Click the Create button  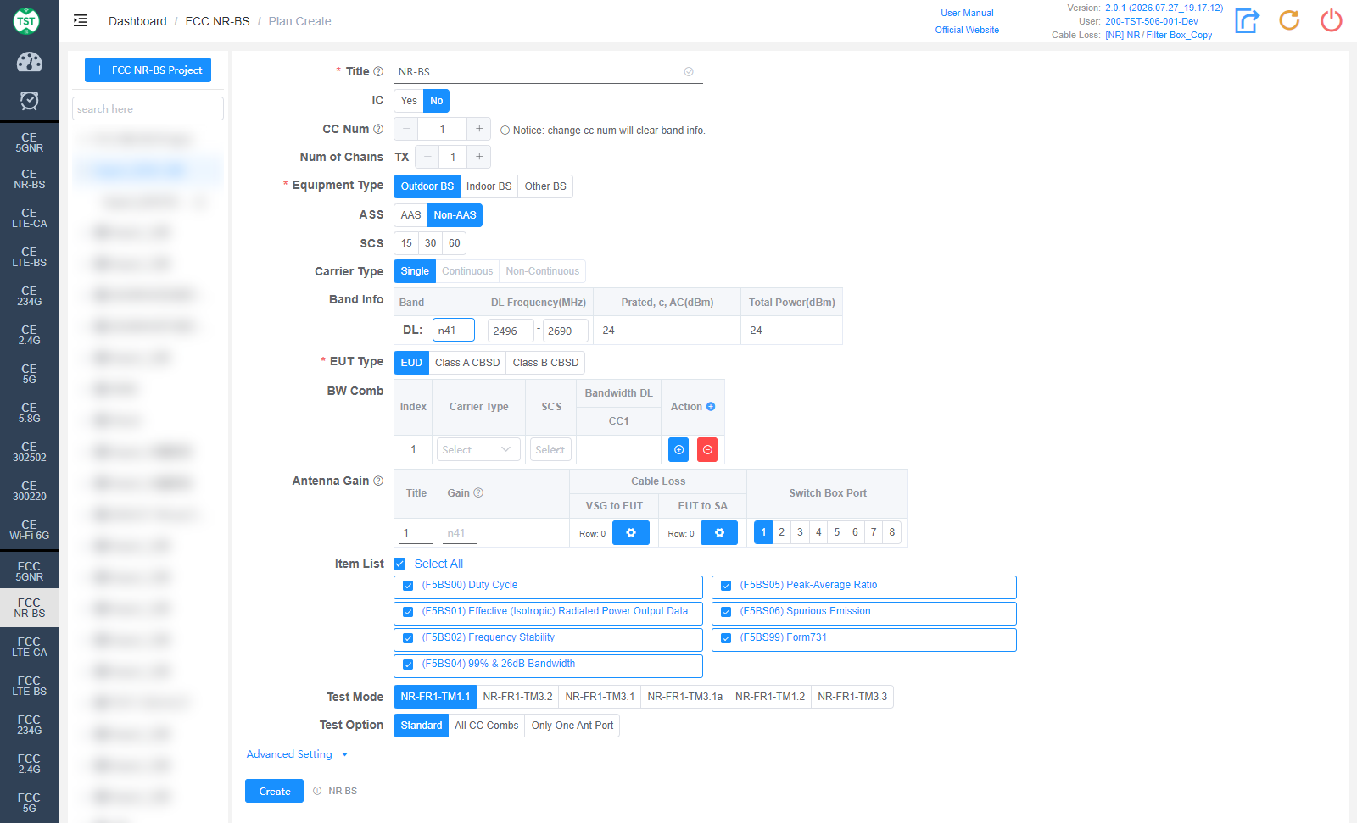click(x=274, y=791)
